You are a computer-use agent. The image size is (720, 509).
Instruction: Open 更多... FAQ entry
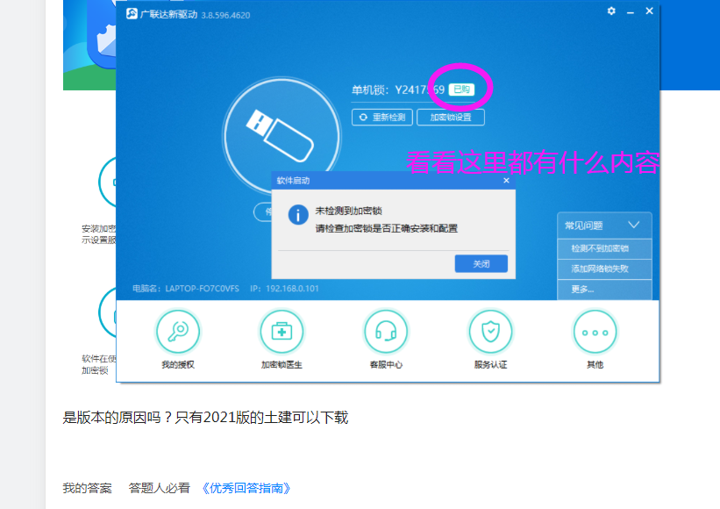tap(604, 290)
